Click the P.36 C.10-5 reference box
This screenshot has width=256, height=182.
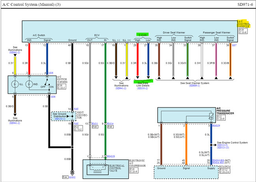(62, 87)
